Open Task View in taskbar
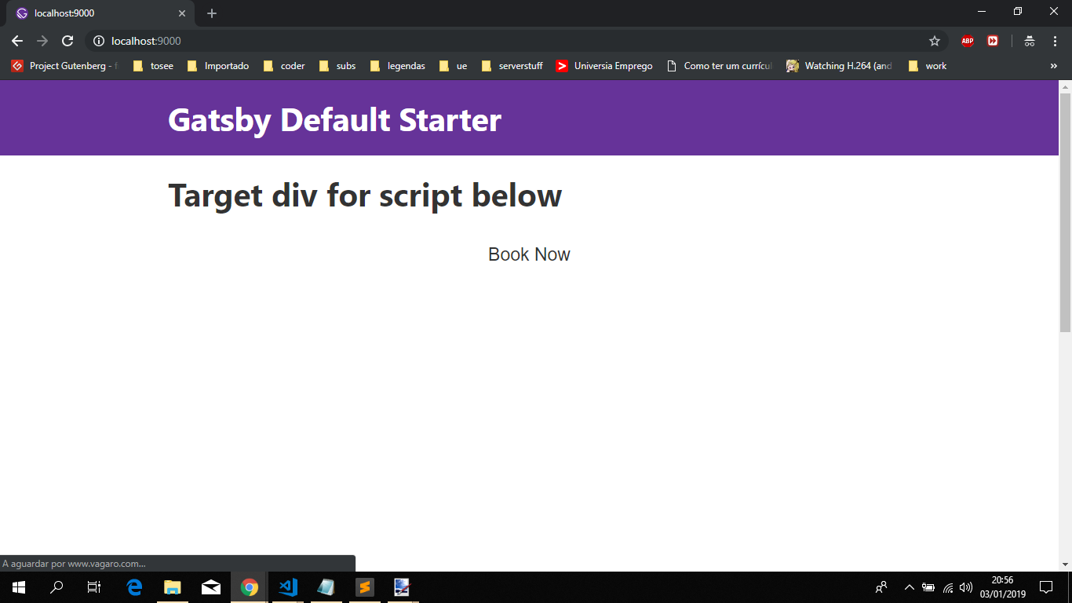This screenshot has width=1072, height=603. [94, 587]
